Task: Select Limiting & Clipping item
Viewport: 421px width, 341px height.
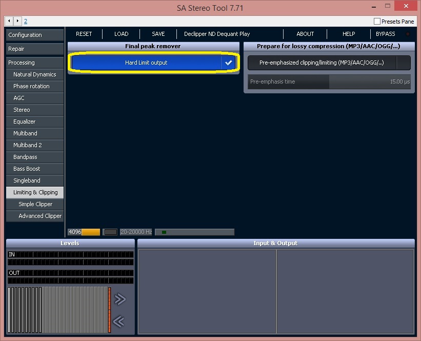Action: tap(35, 192)
